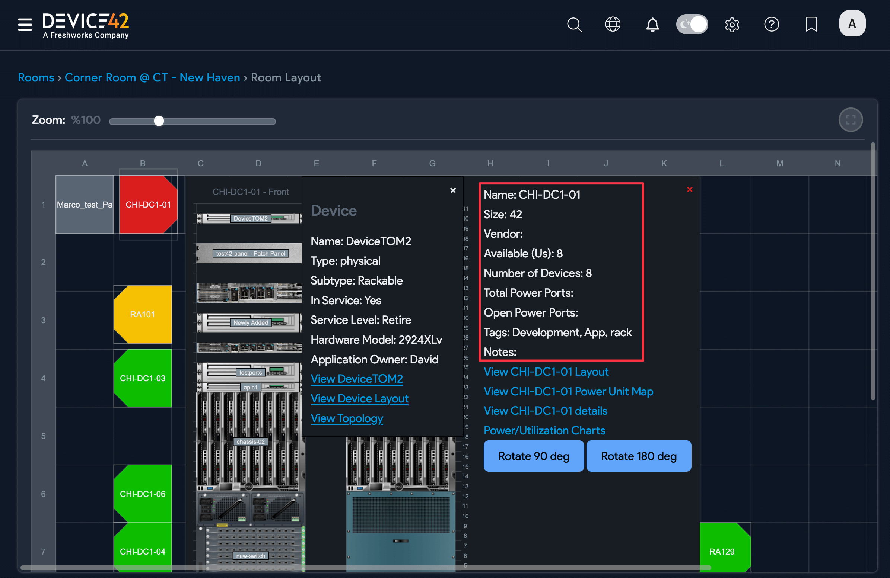Select the RA101 rack cell
This screenshot has height=578, width=890.
(x=143, y=314)
